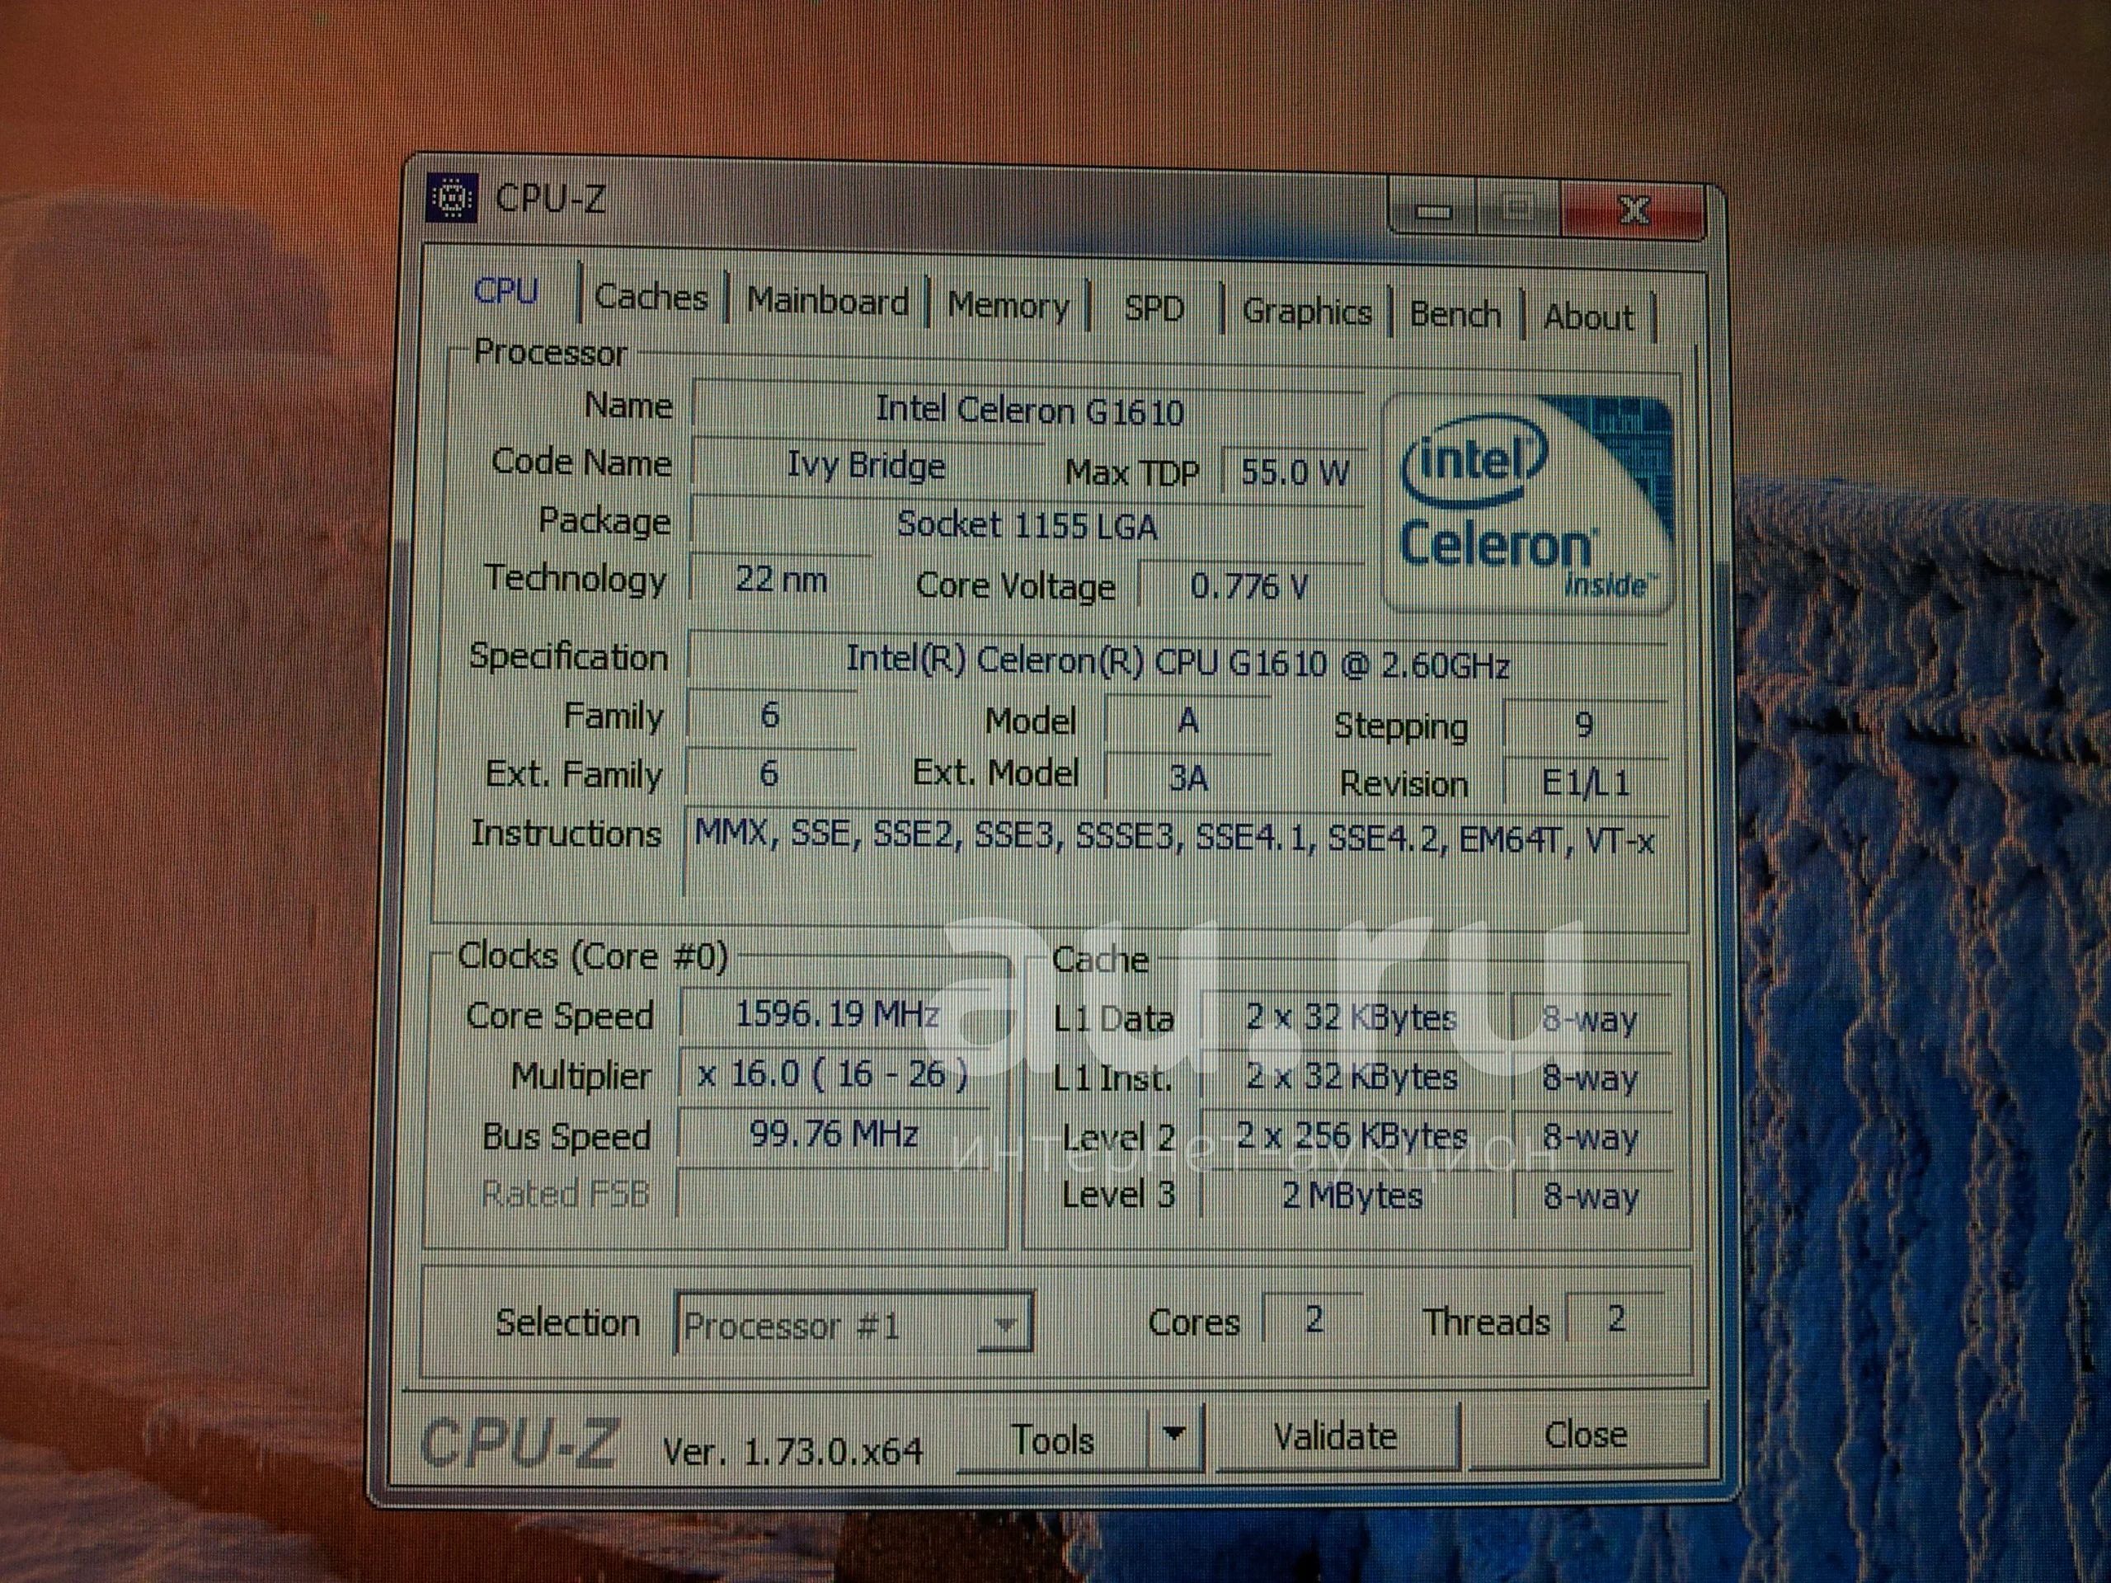Open the Mainboard tab
Image resolution: width=2111 pixels, height=1583 pixels.
tap(827, 301)
